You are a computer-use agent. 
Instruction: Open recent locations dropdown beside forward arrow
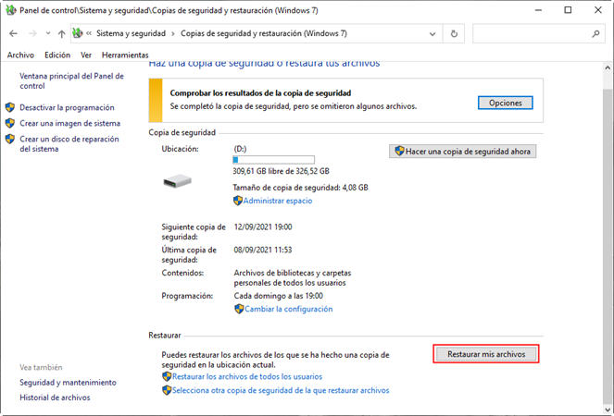coord(48,33)
